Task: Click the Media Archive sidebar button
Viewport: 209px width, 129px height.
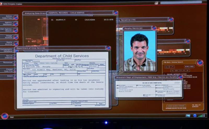Action: (x=9, y=43)
